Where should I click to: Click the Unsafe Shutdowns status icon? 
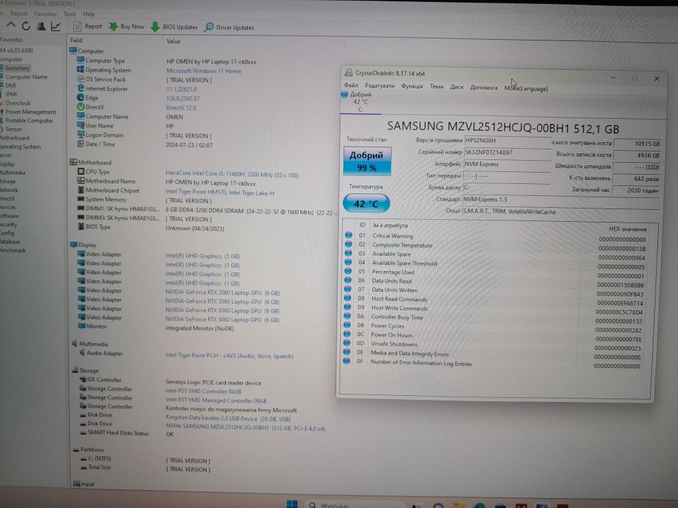point(347,343)
